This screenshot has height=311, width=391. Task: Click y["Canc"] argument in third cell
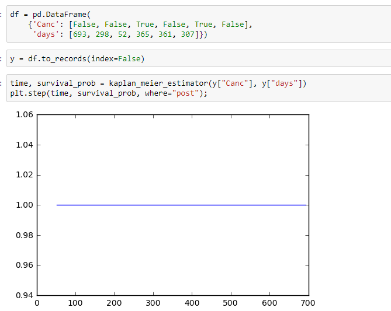click(x=233, y=83)
